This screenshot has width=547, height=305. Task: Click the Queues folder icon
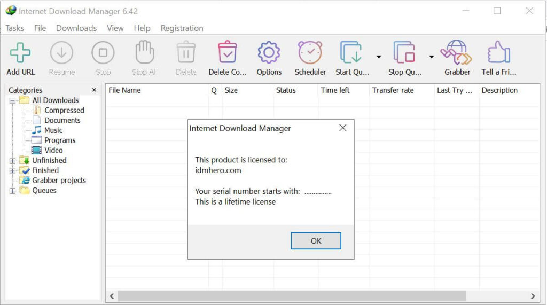25,191
